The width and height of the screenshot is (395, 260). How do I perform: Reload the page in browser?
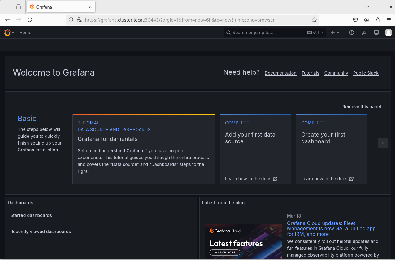pyautogui.click(x=30, y=20)
